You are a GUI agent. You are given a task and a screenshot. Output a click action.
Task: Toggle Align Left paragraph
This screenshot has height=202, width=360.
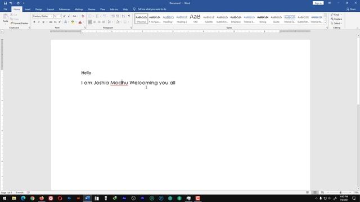tap(90, 22)
